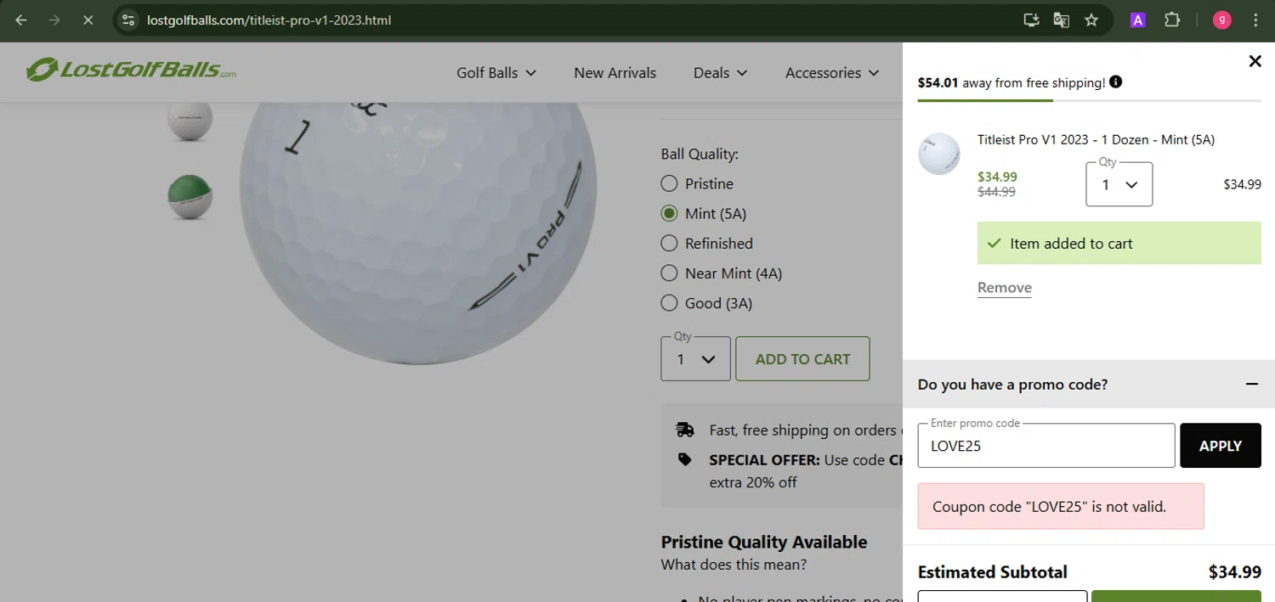Click 'Estimated Subtotal' label
The height and width of the screenshot is (602, 1275).
point(992,571)
